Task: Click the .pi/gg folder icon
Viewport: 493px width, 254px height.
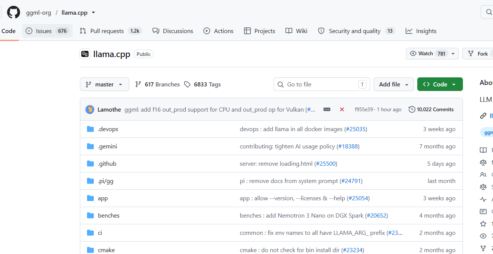Action: point(90,181)
